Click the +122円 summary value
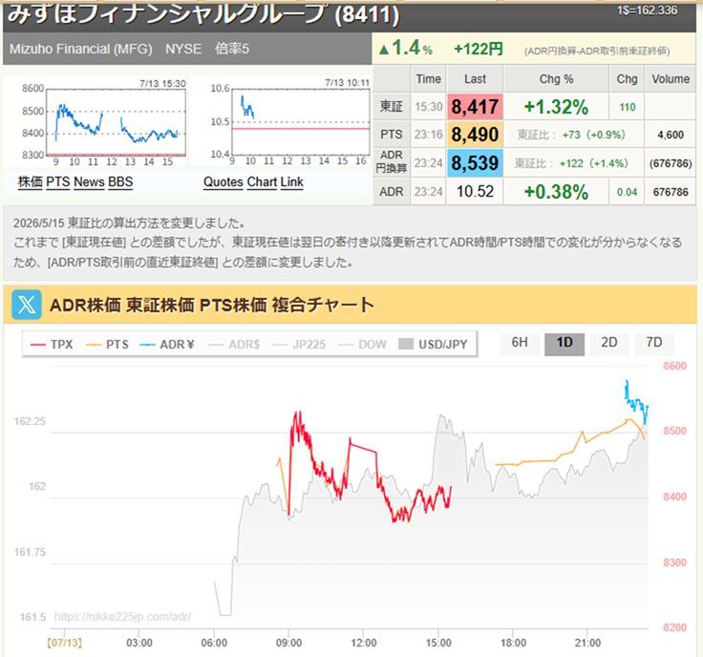This screenshot has height=657, width=703. (x=479, y=49)
